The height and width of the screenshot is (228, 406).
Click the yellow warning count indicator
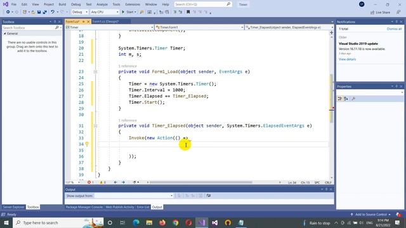tap(103, 182)
